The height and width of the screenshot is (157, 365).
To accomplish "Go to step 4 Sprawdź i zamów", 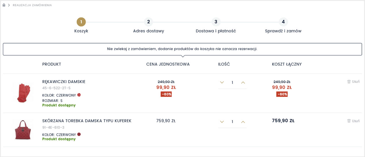I will (283, 22).
